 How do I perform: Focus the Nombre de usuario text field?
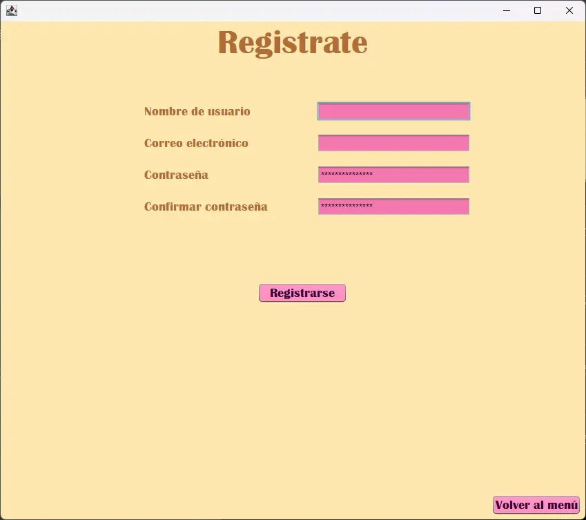(393, 111)
